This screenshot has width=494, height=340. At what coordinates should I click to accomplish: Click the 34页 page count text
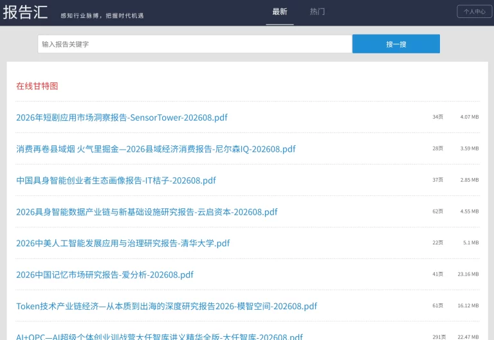pos(437,117)
